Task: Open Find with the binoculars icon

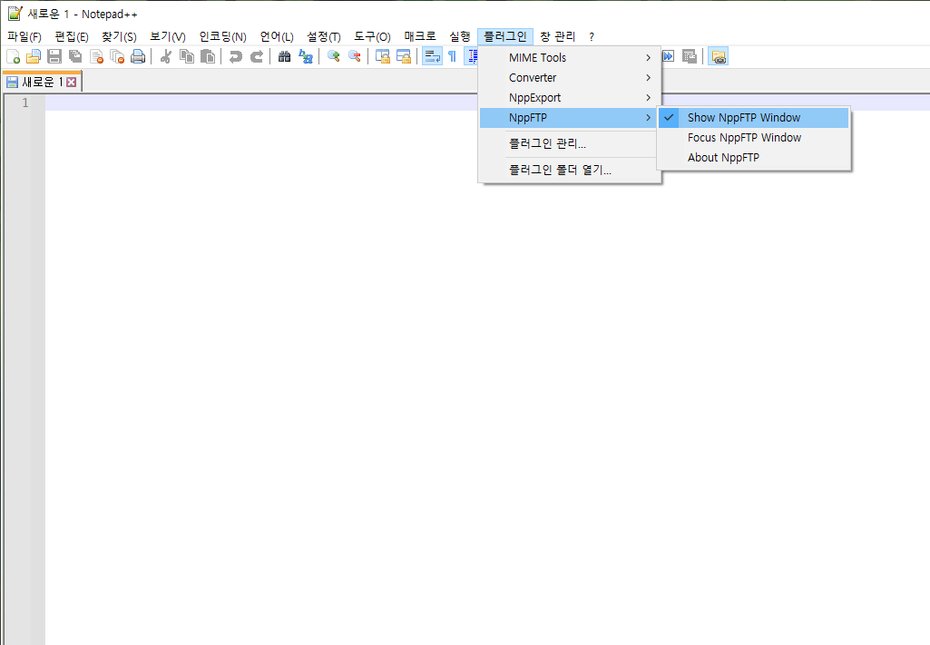Action: [x=285, y=57]
